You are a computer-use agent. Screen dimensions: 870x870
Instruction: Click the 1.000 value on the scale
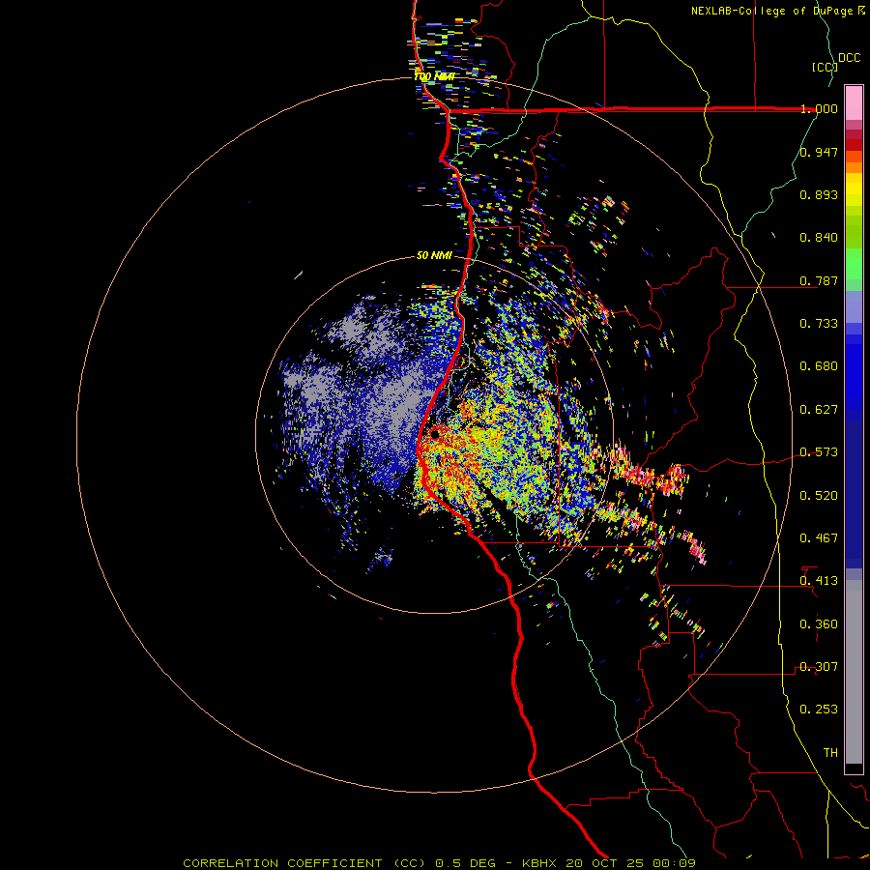click(819, 108)
